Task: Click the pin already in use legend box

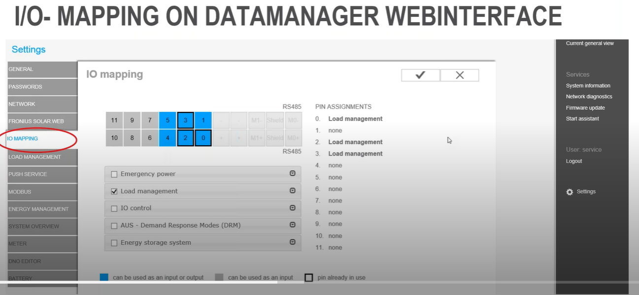Action: point(308,277)
